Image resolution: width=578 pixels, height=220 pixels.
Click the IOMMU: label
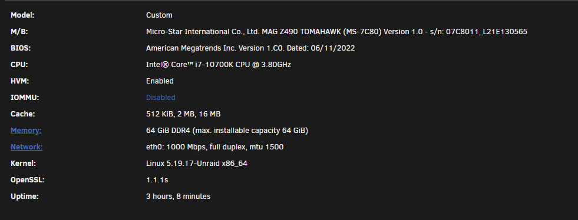click(25, 98)
